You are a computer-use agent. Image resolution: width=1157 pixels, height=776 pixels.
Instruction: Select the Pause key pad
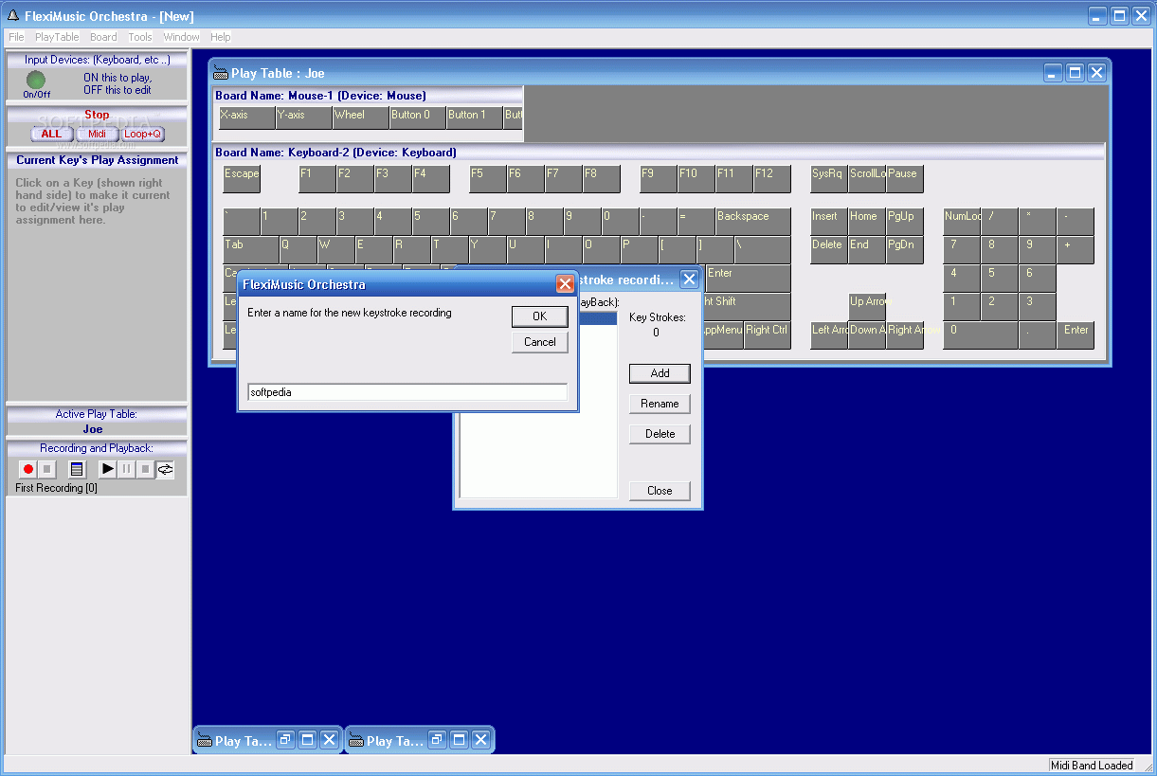905,179
